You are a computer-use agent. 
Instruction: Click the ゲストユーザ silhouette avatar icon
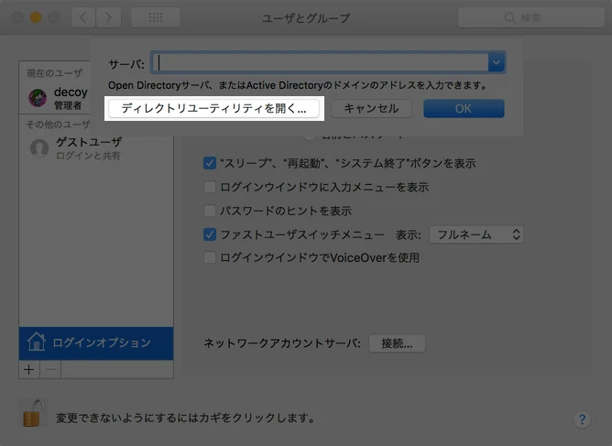tap(39, 148)
